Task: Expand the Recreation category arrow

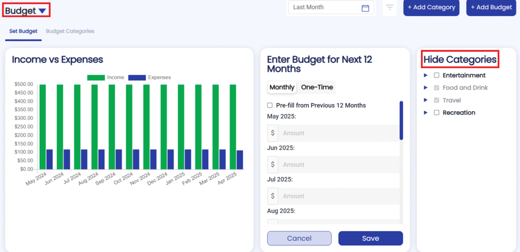Action: (426, 113)
